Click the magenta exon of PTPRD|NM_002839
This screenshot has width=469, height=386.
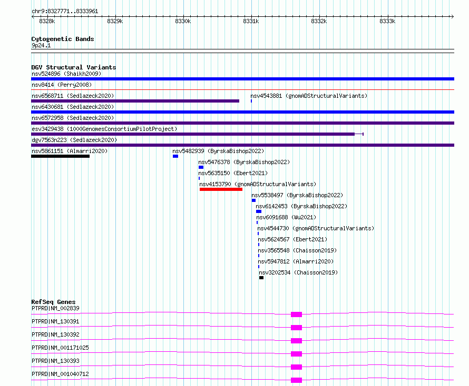pos(296,314)
